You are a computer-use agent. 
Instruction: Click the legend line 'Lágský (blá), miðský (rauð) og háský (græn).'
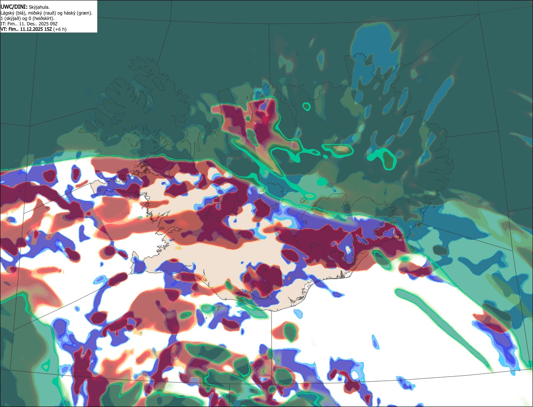click(47, 13)
